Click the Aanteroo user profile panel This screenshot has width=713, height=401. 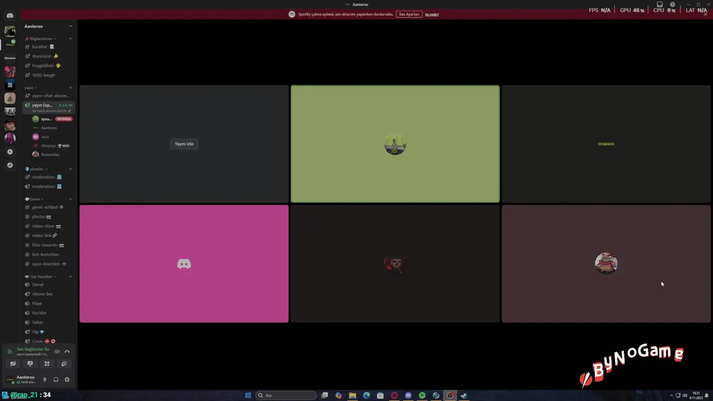click(x=22, y=380)
